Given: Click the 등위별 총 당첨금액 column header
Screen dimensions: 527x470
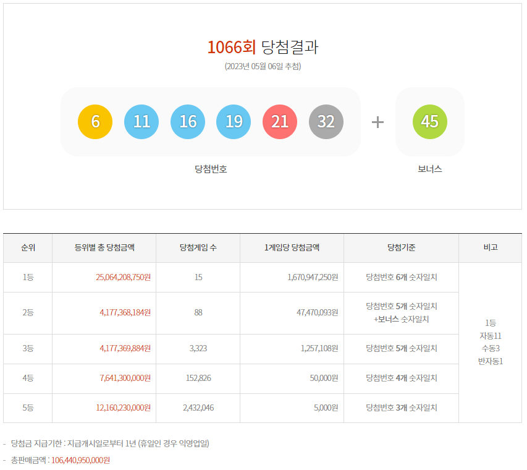Looking at the screenshot, I should pyautogui.click(x=104, y=247).
